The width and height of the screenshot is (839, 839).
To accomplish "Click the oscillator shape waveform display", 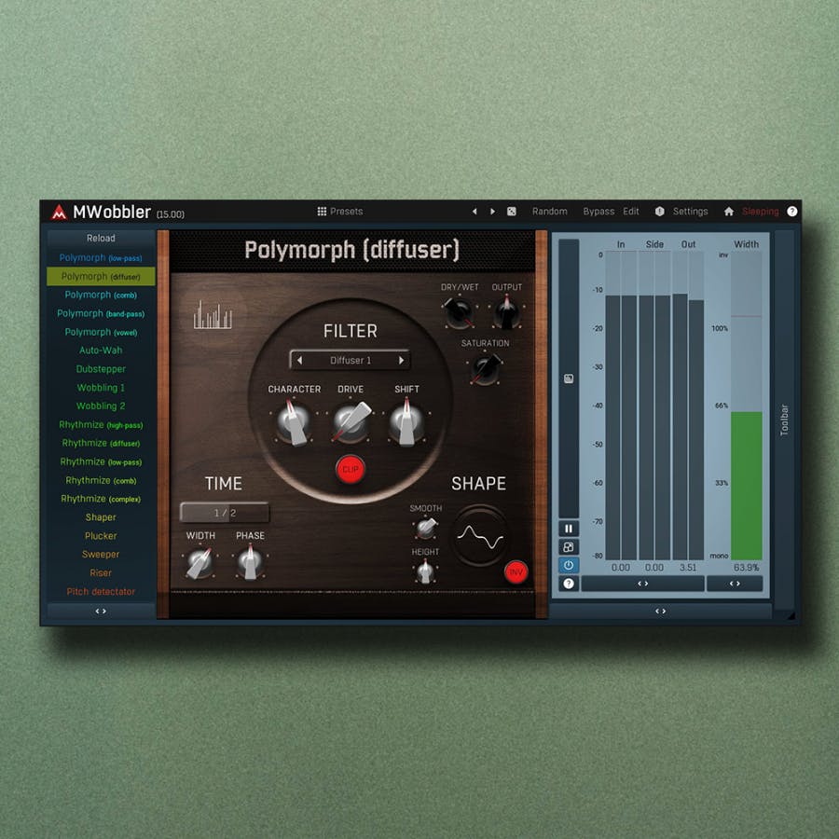I will 480,536.
